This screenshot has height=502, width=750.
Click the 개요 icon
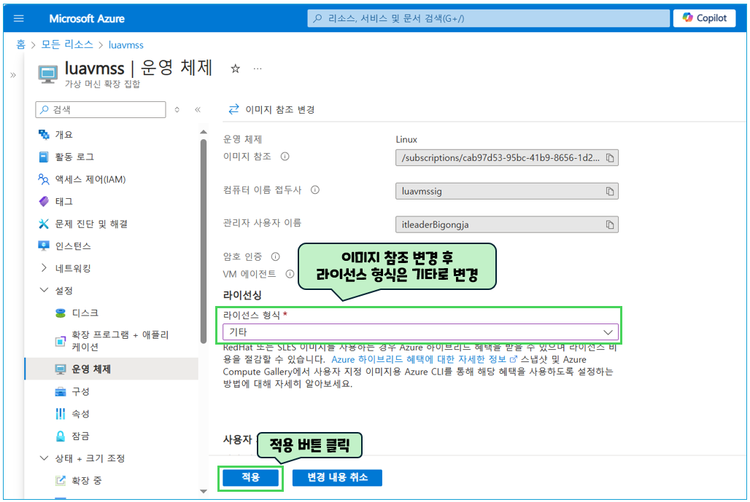pos(44,135)
